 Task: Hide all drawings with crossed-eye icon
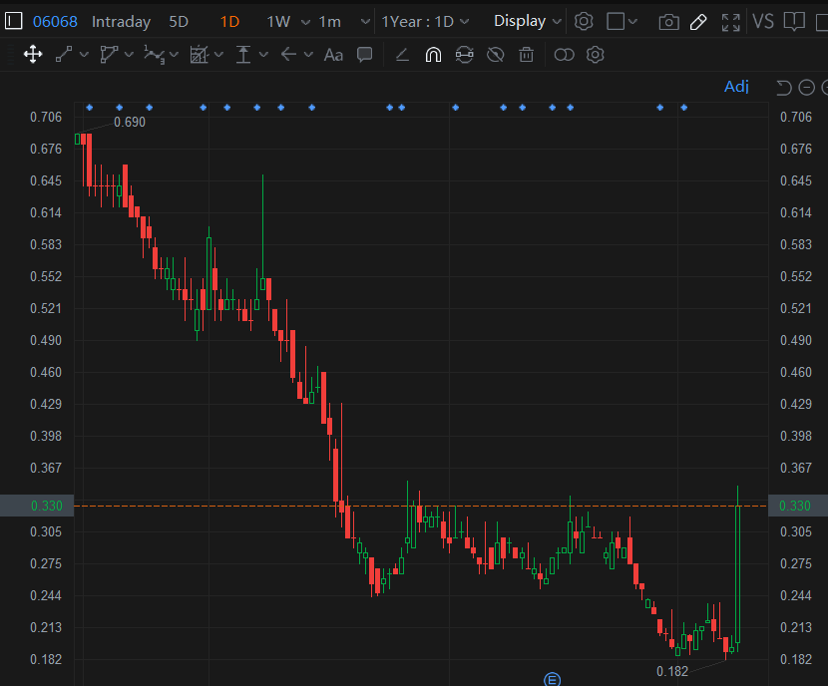(496, 55)
